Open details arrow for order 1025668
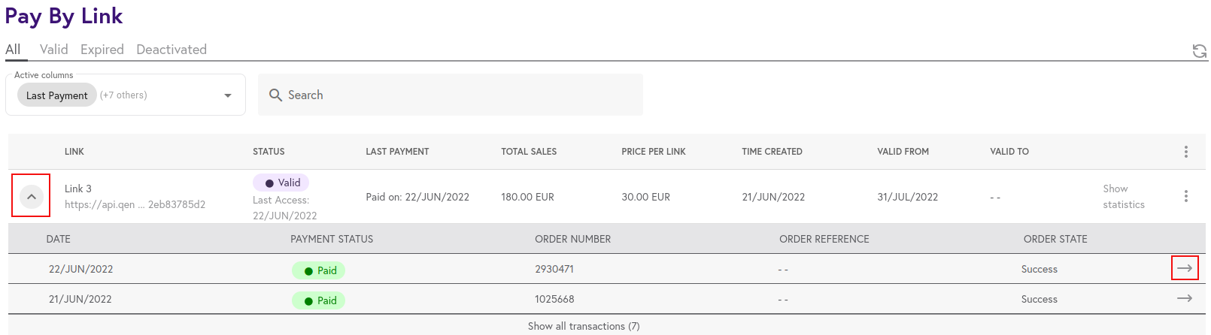This screenshot has width=1211, height=335. [x=1185, y=298]
